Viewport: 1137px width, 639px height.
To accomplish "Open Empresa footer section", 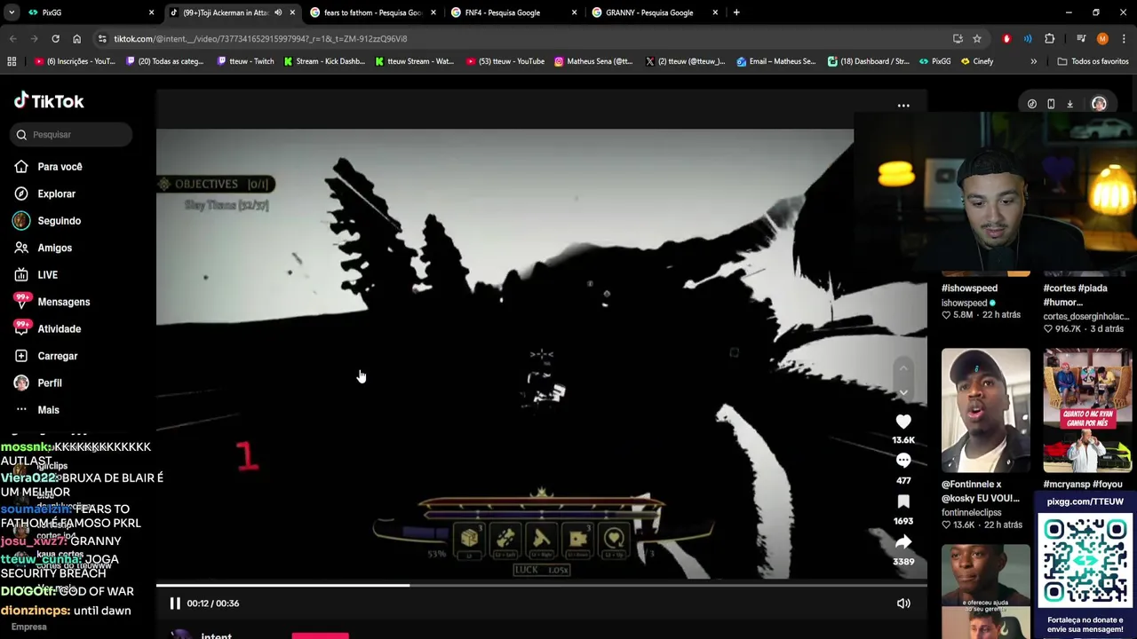I will [28, 627].
